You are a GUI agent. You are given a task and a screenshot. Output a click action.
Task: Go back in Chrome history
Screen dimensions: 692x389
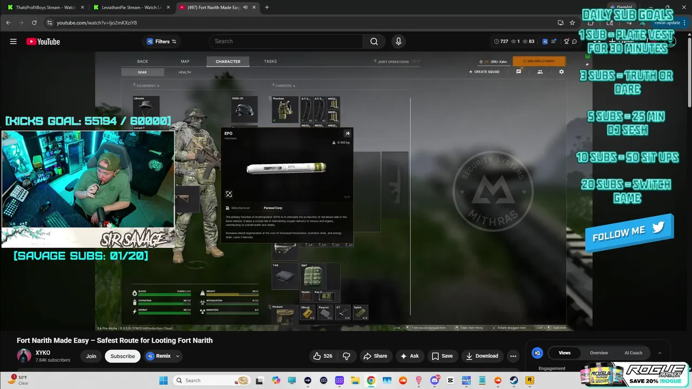pos(8,23)
